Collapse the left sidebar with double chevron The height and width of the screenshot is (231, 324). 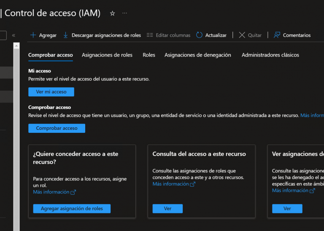pyautogui.click(x=13, y=35)
